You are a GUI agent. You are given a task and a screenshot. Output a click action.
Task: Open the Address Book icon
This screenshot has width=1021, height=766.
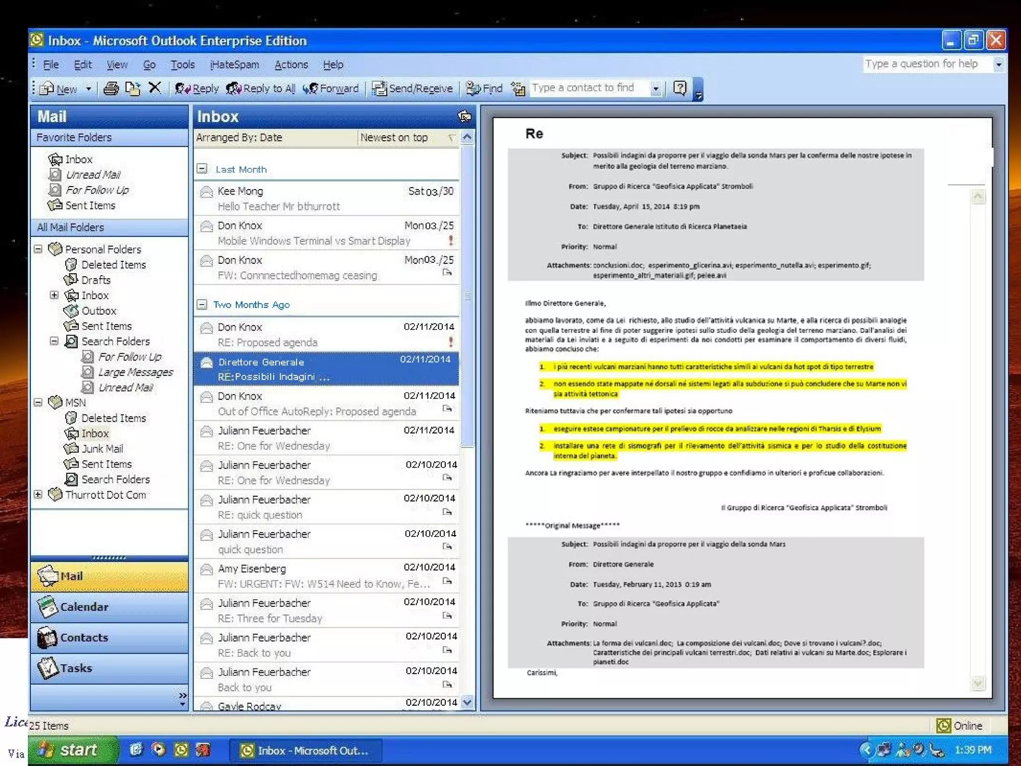click(518, 89)
